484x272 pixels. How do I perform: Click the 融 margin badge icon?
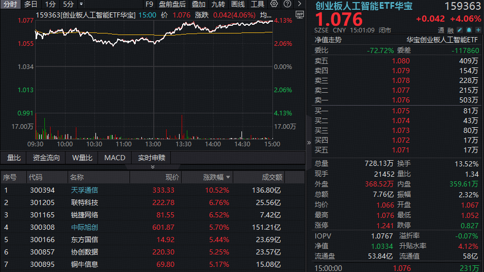[450, 30]
